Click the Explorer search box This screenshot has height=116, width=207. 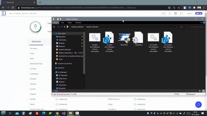195,27
